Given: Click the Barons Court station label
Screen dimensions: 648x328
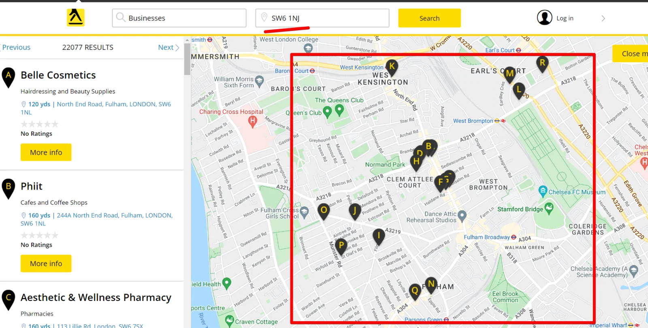Looking at the screenshot, I should point(292,71).
